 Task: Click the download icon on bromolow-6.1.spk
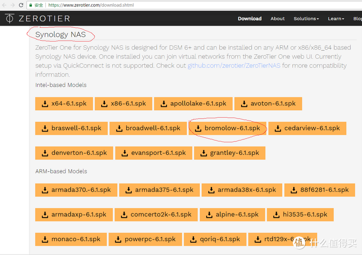tap(198, 128)
